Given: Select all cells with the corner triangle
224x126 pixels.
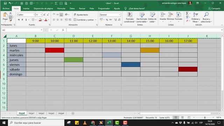Looking at the screenshot, I should click(x=5, y=36).
